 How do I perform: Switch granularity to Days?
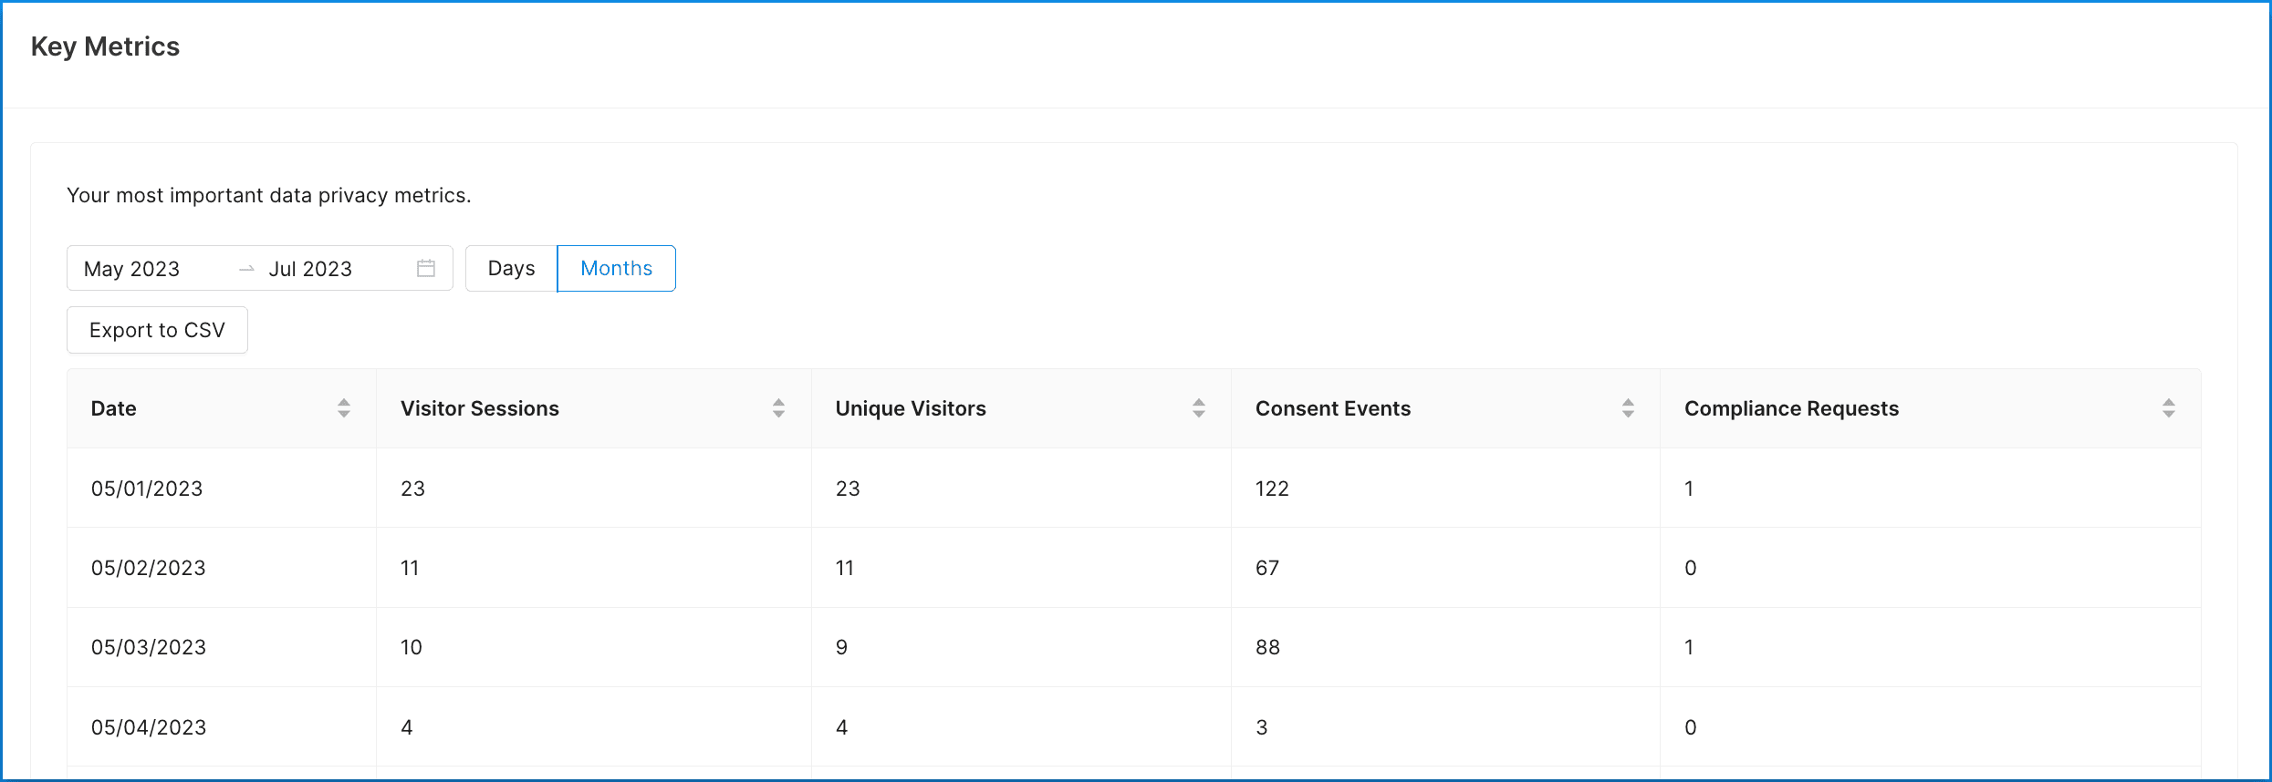pyautogui.click(x=511, y=269)
